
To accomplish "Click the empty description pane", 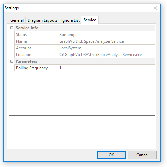I will coord(82,131).
